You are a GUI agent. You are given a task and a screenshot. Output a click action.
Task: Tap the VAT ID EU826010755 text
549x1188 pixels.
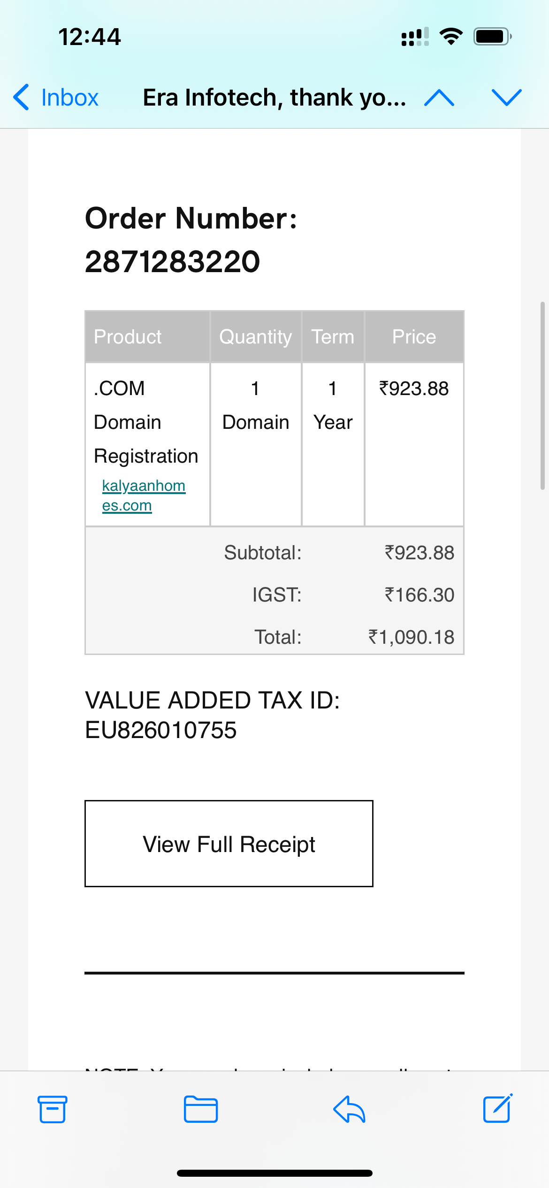[x=212, y=715]
